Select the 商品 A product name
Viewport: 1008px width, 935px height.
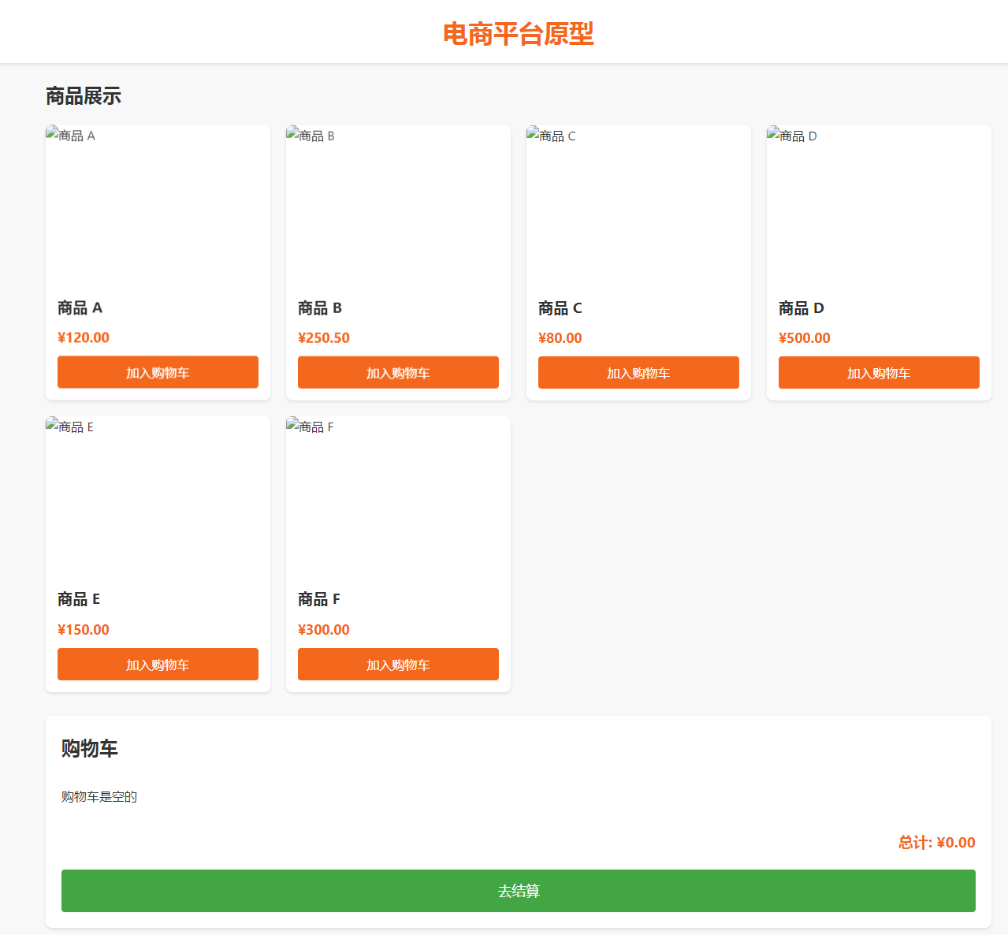[80, 307]
